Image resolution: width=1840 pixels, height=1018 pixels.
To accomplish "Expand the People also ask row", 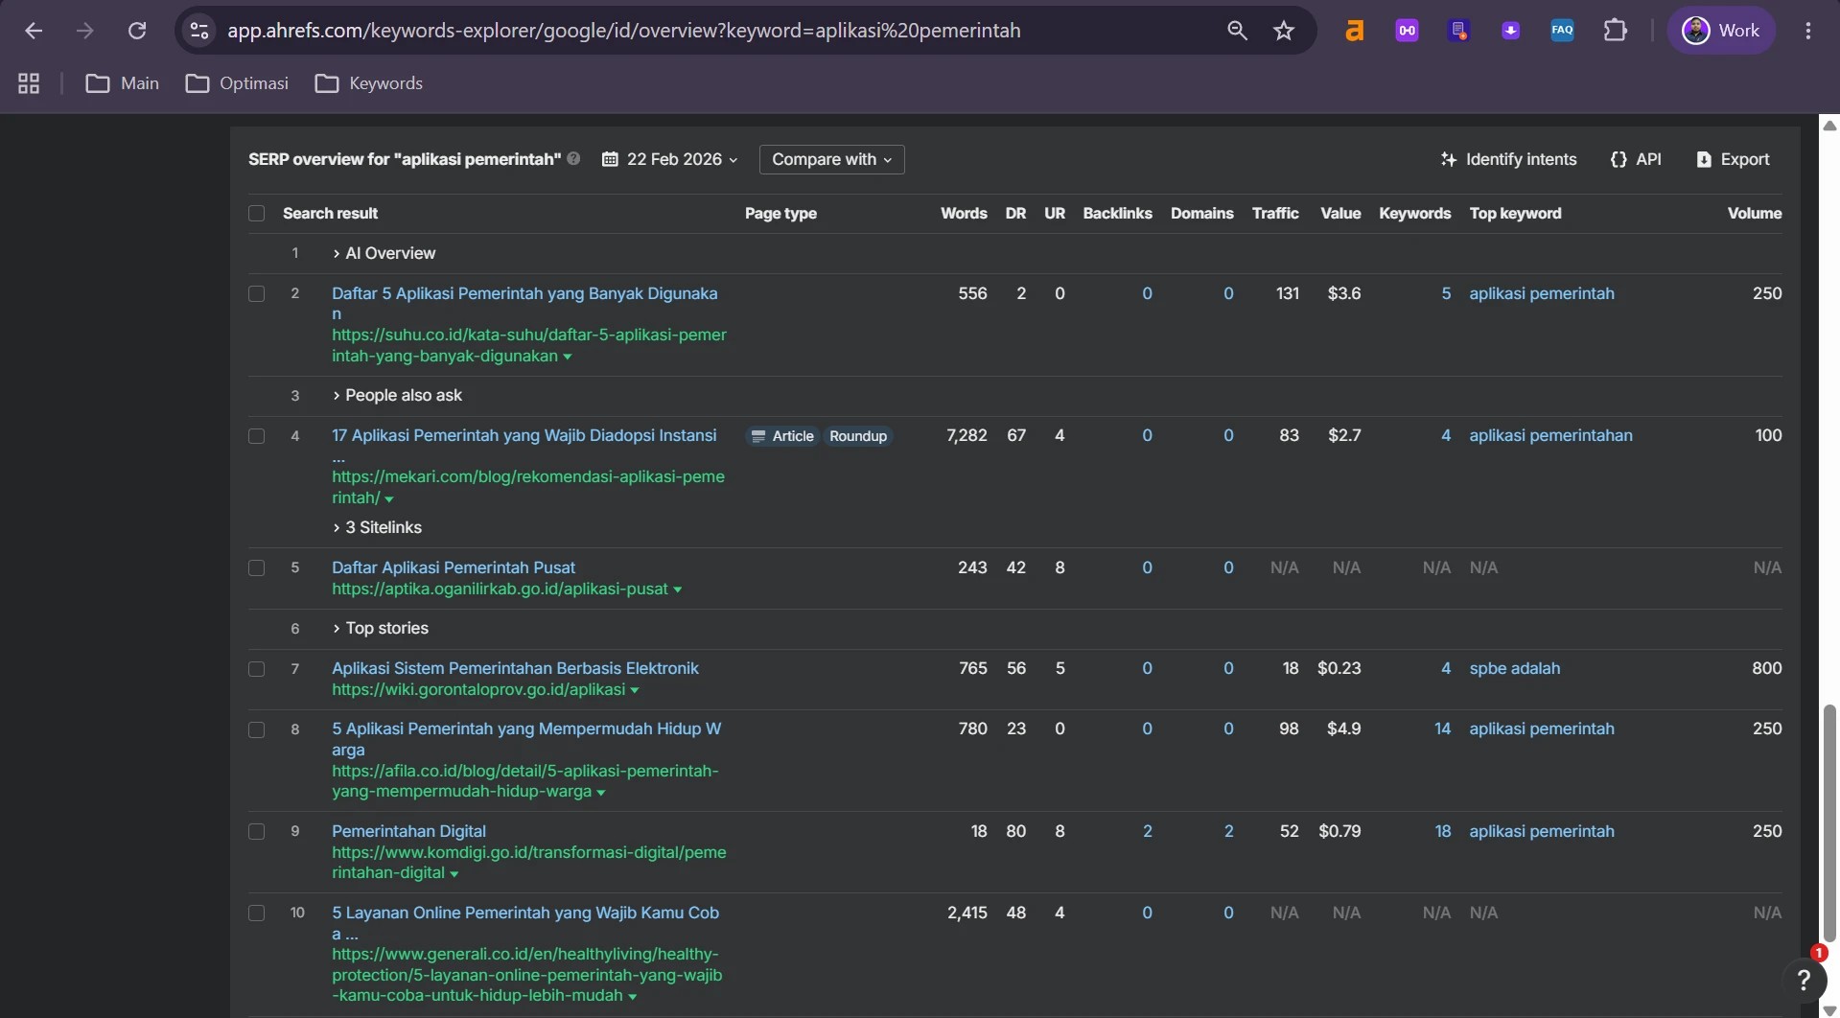I will 397,395.
